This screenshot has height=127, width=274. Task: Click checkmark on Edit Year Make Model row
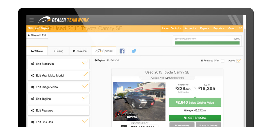tap(85, 74)
